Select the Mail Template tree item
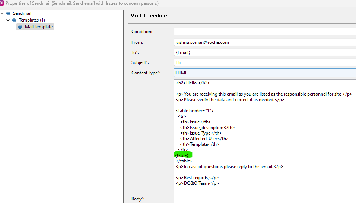This screenshot has height=203, width=356. coord(39,27)
